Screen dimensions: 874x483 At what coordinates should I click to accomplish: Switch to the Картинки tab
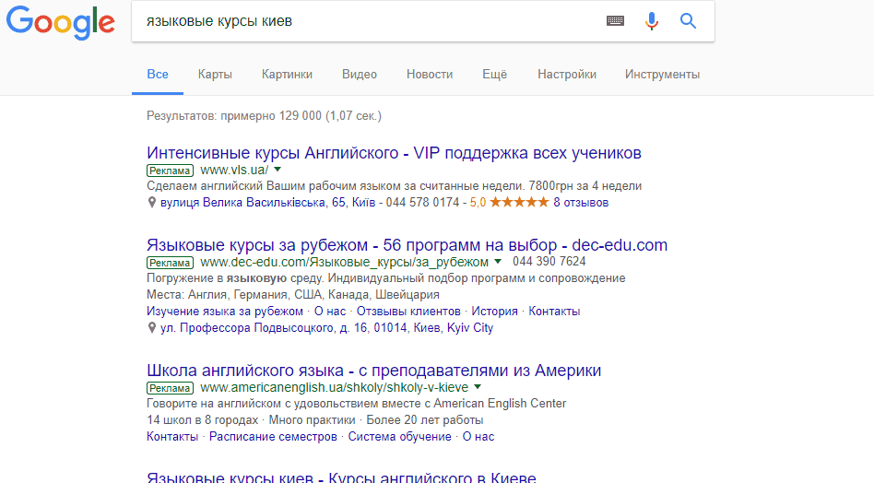[287, 74]
